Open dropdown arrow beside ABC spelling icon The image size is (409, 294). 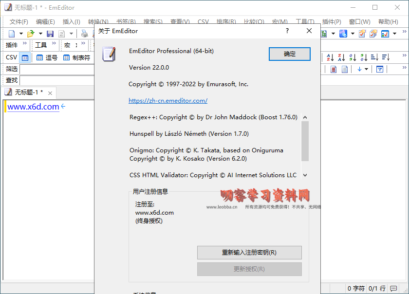(353, 34)
